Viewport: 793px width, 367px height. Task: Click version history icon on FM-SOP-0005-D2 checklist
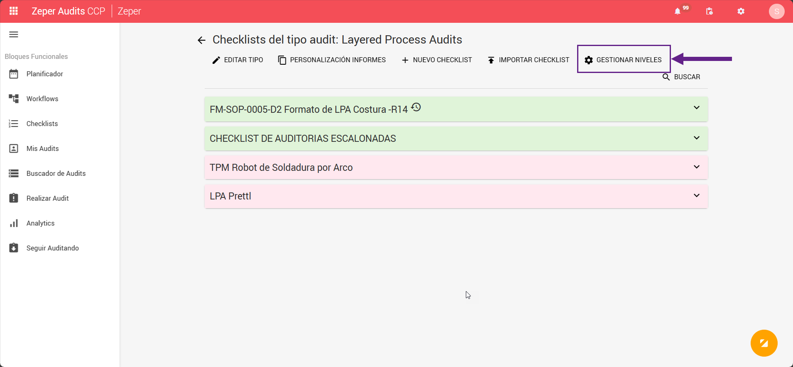coord(416,107)
